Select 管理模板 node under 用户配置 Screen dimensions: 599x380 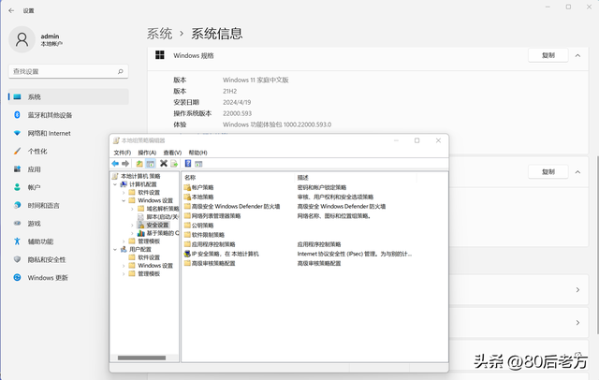[149, 274]
